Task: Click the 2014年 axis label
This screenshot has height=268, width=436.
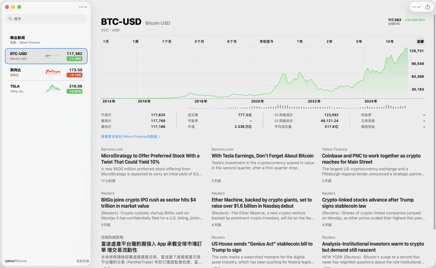Action: (x=109, y=101)
